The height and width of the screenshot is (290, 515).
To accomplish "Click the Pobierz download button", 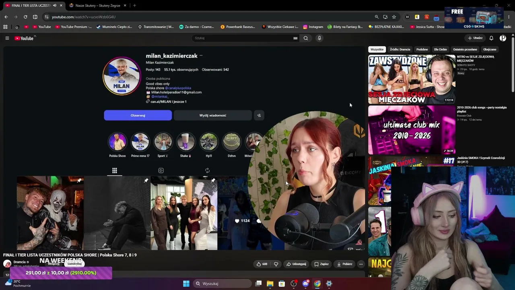I will [344, 264].
